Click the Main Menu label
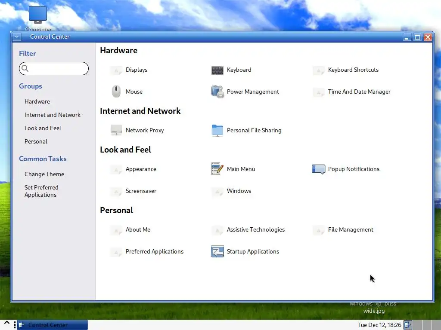 click(241, 169)
